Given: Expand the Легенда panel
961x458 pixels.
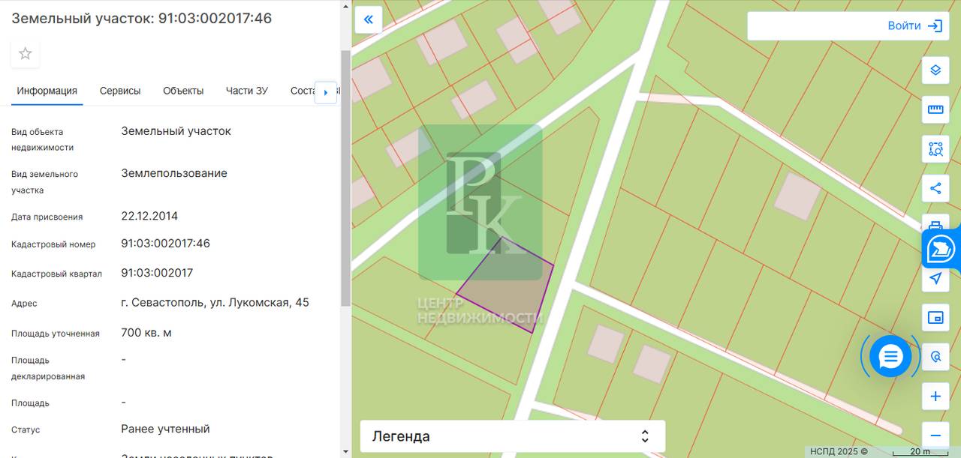Looking at the screenshot, I should (513, 436).
